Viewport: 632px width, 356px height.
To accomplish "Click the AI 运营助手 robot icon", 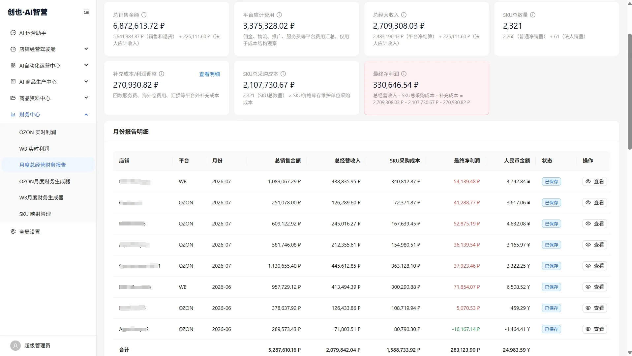I will [x=13, y=33].
